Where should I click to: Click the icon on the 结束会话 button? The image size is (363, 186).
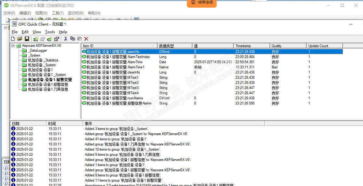coord(193,2)
